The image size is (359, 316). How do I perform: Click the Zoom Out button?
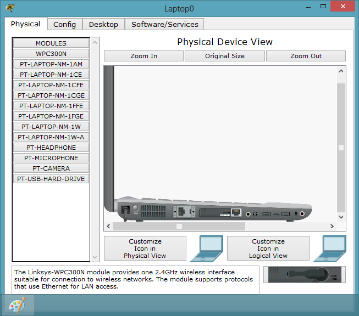(306, 56)
